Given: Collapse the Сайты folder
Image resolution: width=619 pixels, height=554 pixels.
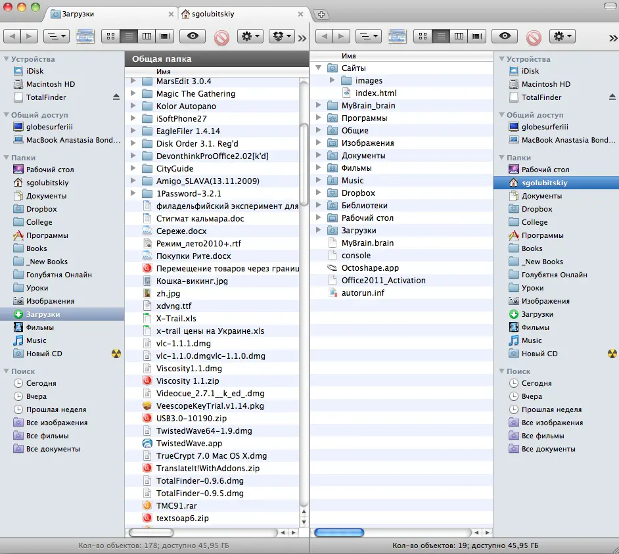Looking at the screenshot, I should (319, 68).
